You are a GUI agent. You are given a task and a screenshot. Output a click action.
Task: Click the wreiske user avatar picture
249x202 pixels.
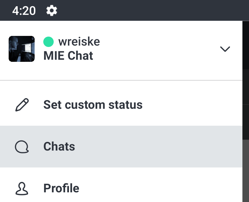[21, 49]
